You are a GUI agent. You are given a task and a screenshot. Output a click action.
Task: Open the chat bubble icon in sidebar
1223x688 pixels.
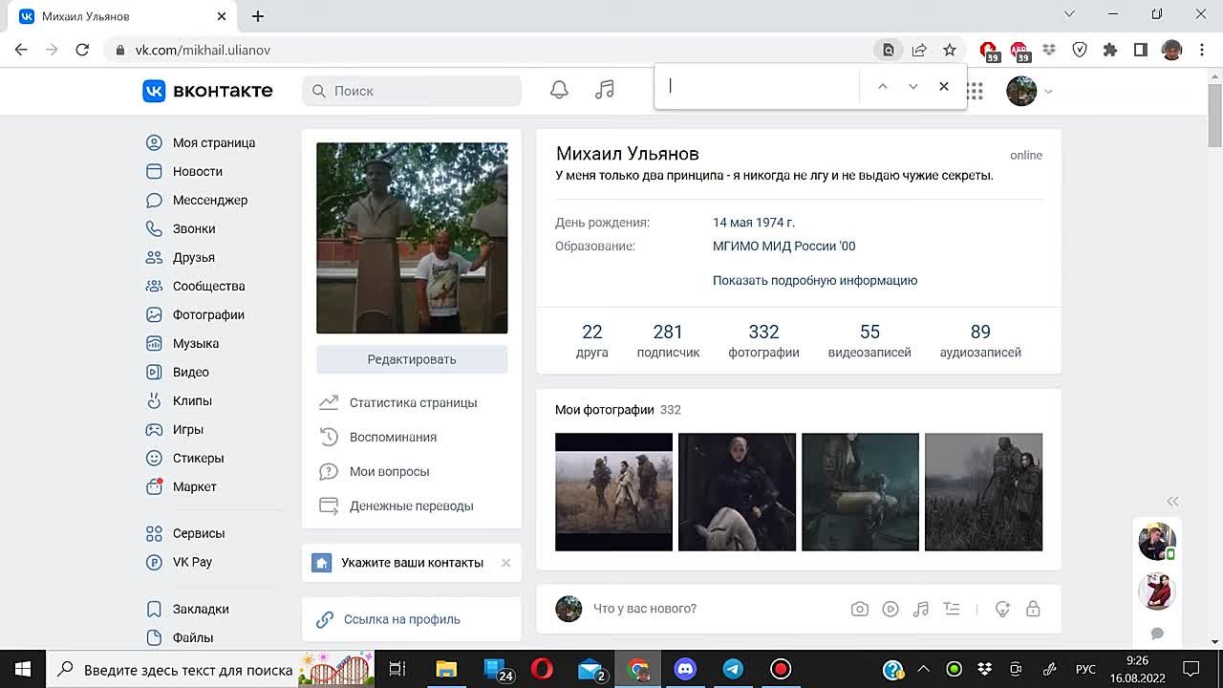click(x=1157, y=634)
